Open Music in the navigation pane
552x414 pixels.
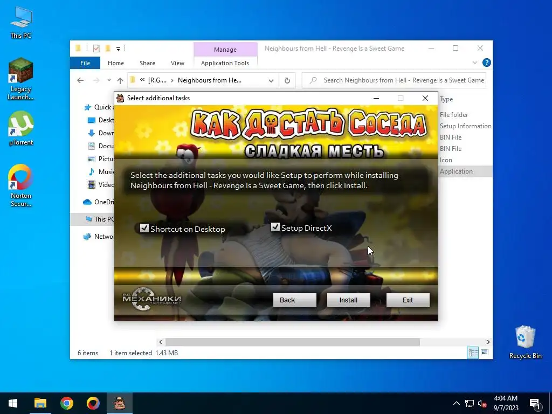(101, 172)
